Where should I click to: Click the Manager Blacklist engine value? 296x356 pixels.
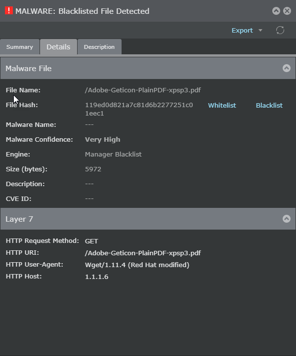point(113,154)
